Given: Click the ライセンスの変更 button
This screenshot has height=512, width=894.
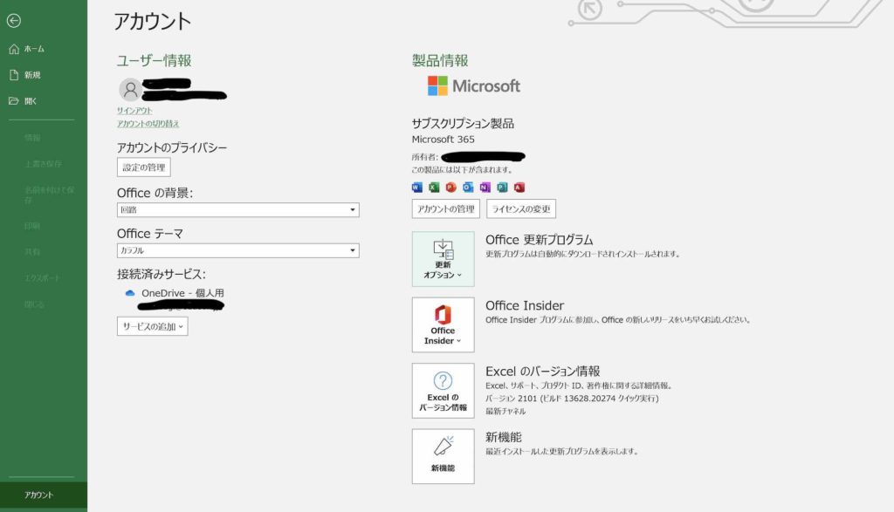Looking at the screenshot, I should (x=521, y=209).
